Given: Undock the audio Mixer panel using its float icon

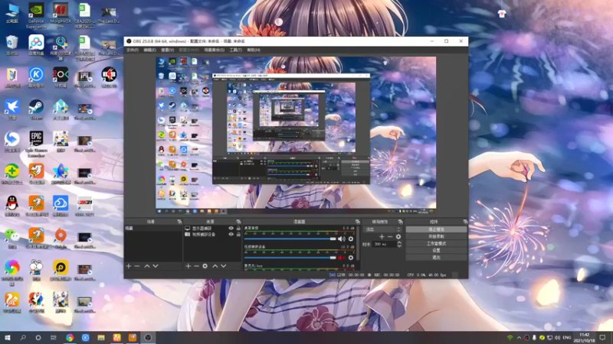Looking at the screenshot, I should point(357,222).
